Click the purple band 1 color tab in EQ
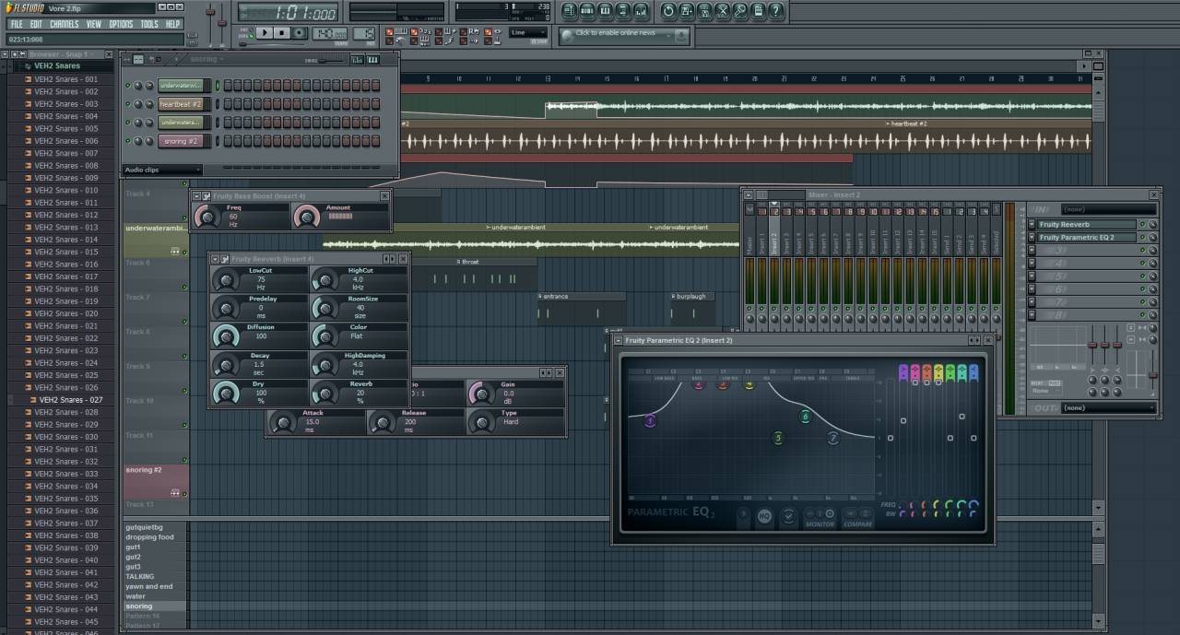The image size is (1180, 635). [903, 372]
